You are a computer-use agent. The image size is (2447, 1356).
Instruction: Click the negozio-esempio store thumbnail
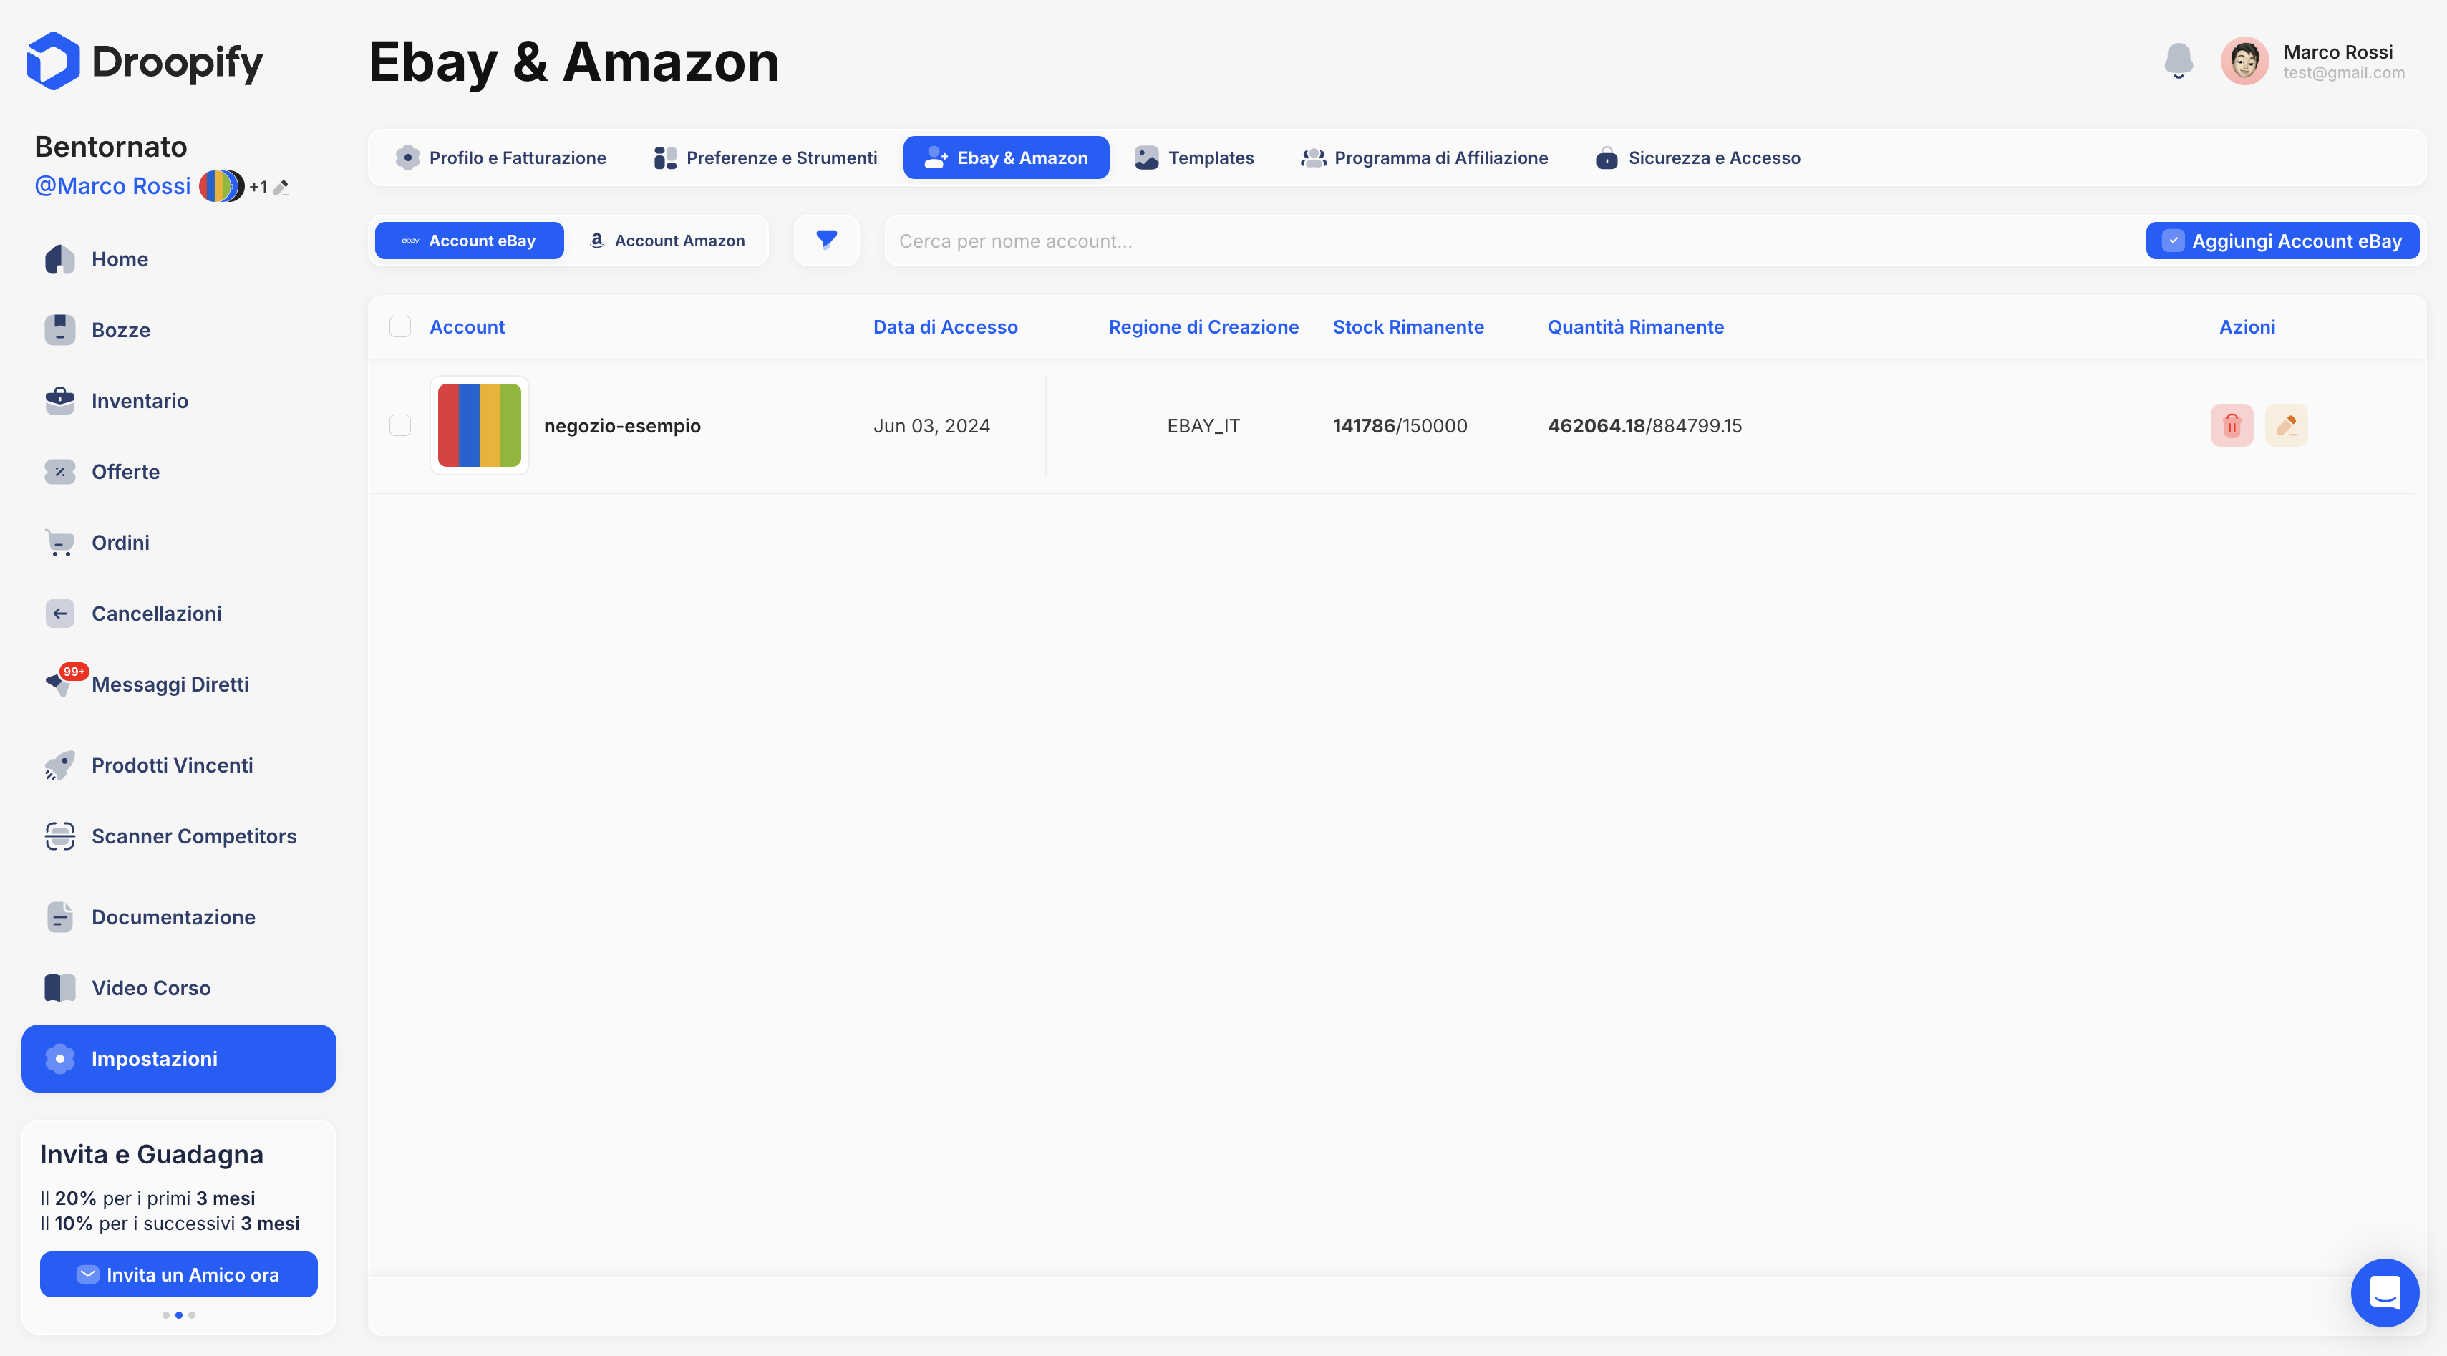[x=479, y=426]
